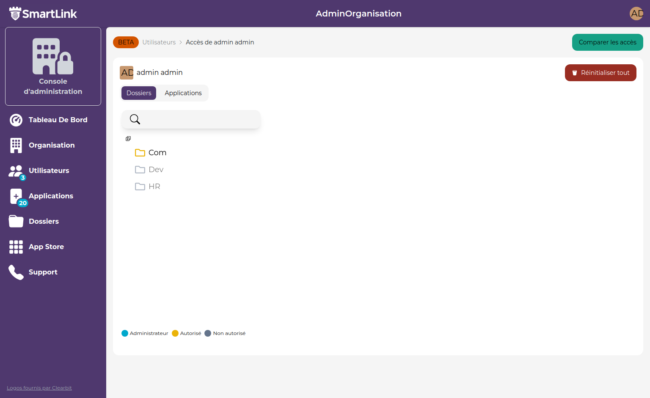Click the Utilisateurs breadcrumb link
Image resolution: width=650 pixels, height=398 pixels.
pos(159,42)
